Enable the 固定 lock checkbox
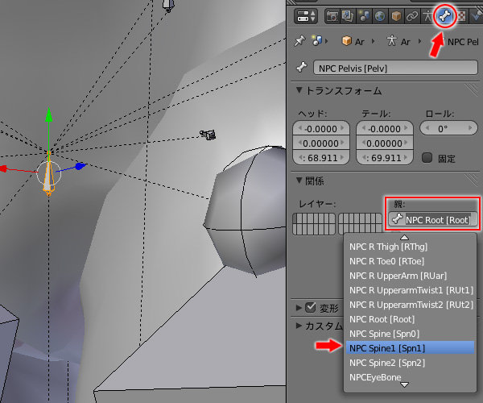Screen dimensions: 483x403 click(x=427, y=158)
